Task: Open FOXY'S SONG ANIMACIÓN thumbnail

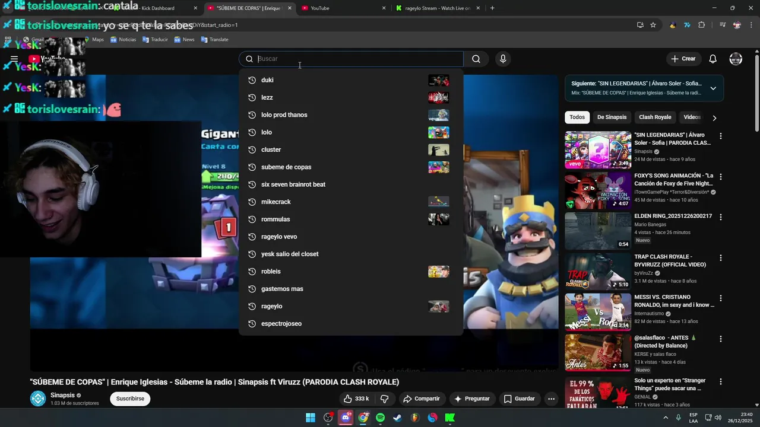Action: (x=598, y=190)
